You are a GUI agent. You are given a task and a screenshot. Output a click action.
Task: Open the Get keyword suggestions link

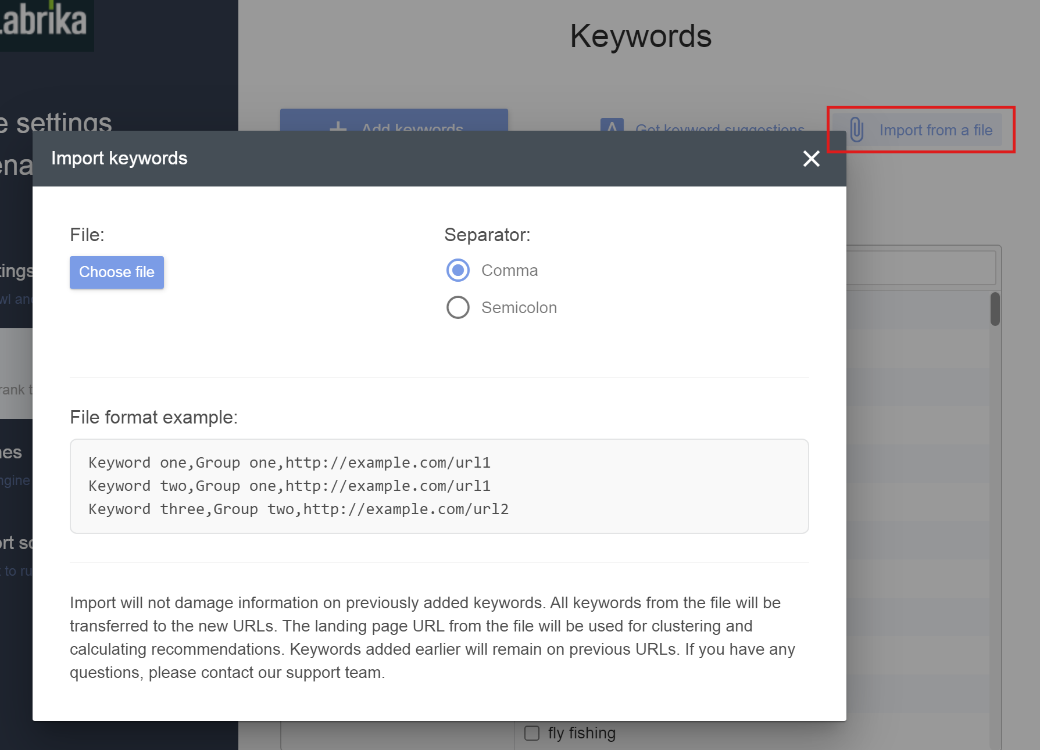(720, 127)
